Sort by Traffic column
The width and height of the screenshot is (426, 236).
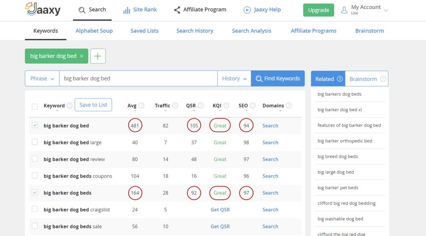(x=165, y=111)
